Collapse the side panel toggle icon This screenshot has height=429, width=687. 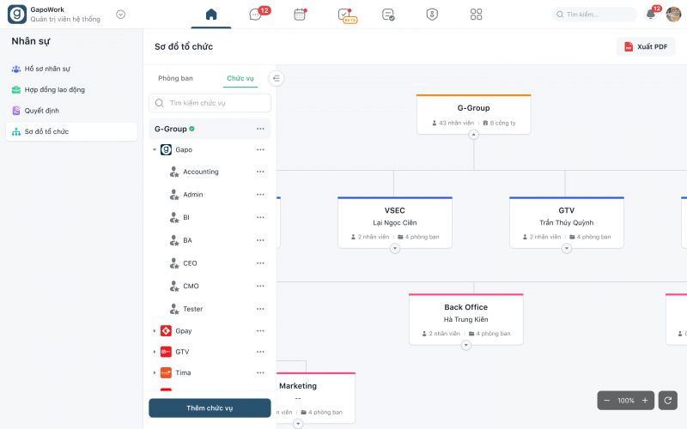(x=276, y=78)
